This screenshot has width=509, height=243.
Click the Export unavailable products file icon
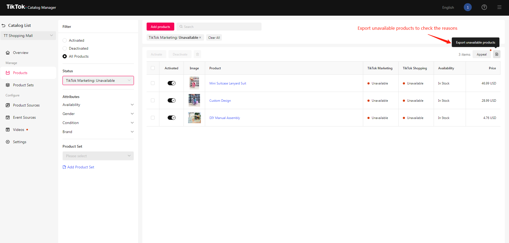point(496,54)
